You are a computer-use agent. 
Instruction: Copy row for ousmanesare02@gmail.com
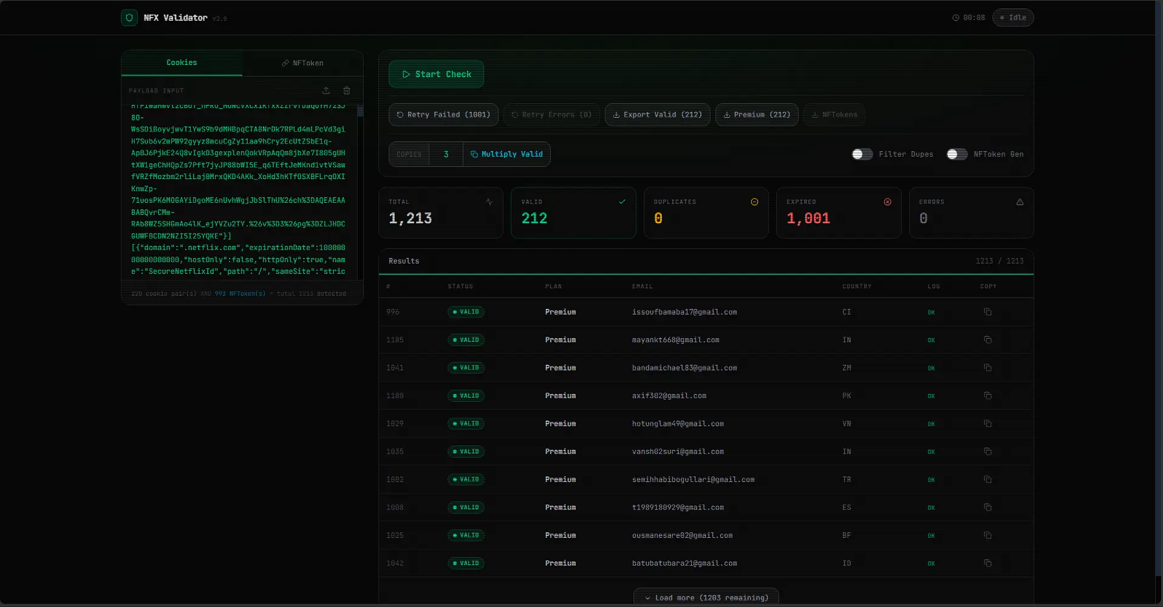pos(987,535)
